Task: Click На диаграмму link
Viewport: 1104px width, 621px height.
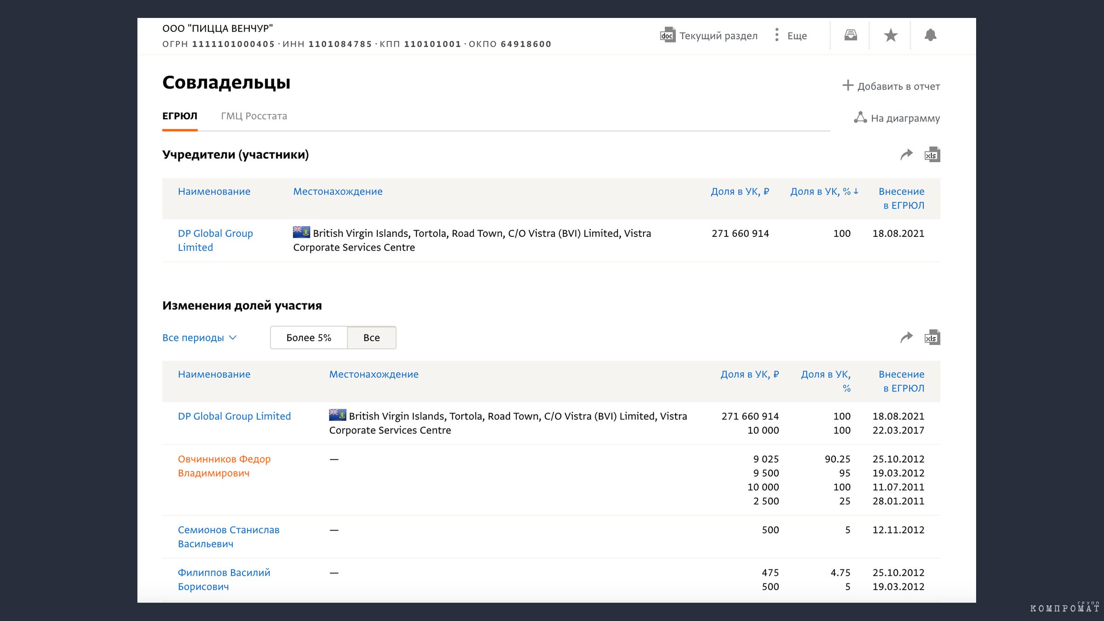Action: coord(905,118)
